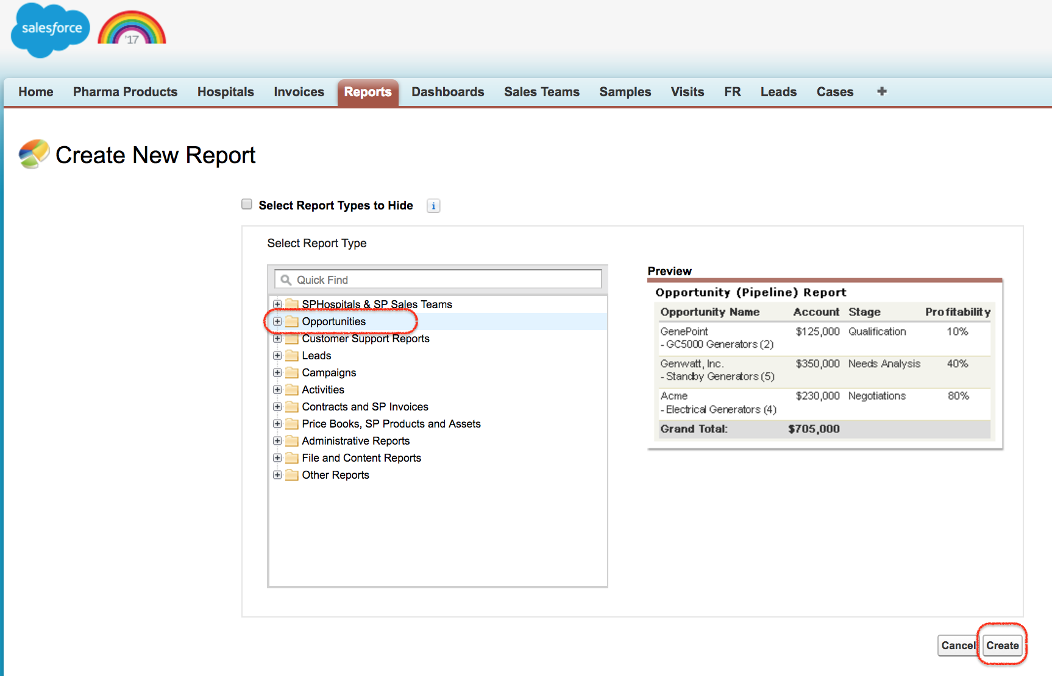
Task: Click the '$705,000' grand total value
Action: (x=814, y=429)
